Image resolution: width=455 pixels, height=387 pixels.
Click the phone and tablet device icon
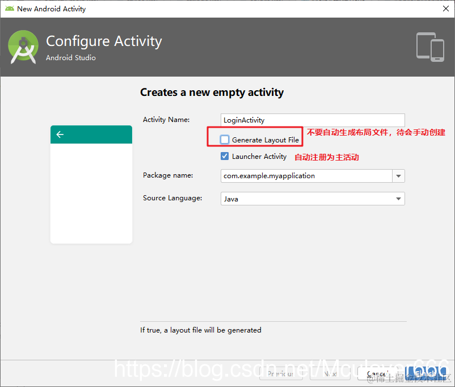pyautogui.click(x=430, y=47)
